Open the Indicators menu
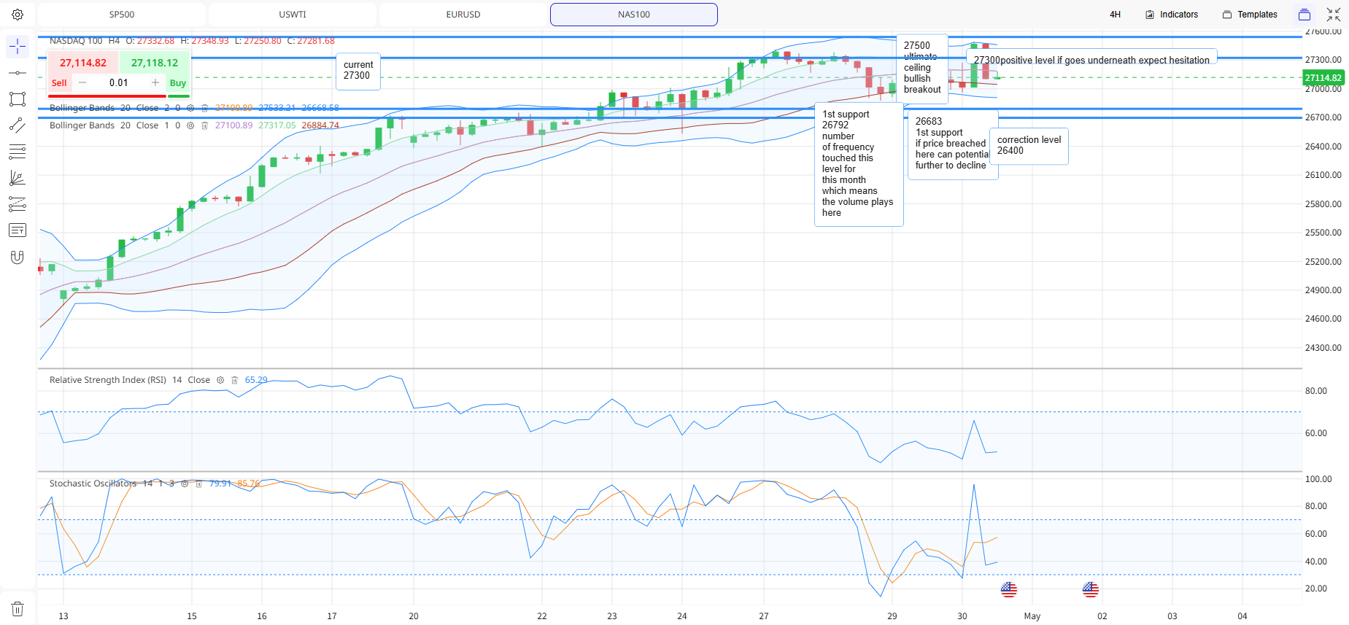The height and width of the screenshot is (625, 1349). (1172, 15)
